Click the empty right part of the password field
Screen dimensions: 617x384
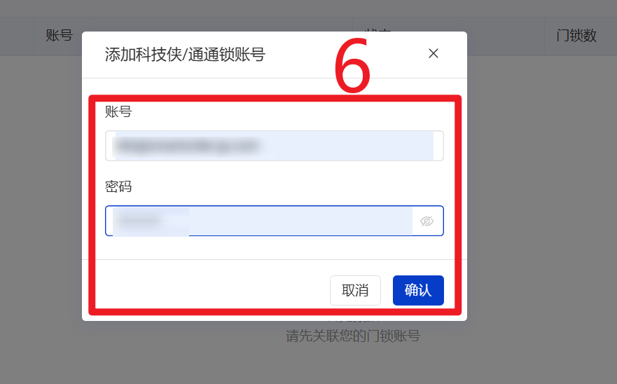(x=301, y=221)
